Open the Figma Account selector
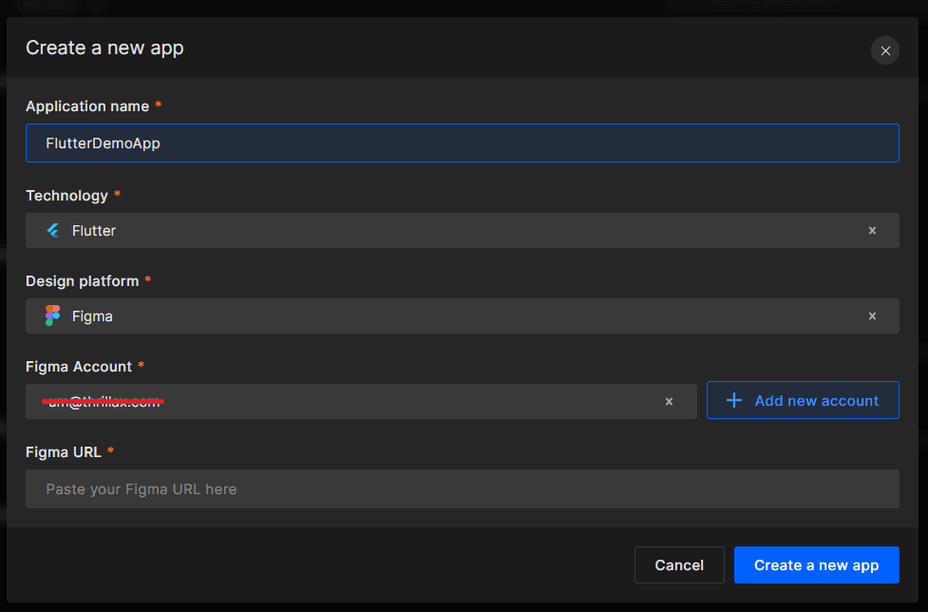The width and height of the screenshot is (928, 612). pos(380,401)
